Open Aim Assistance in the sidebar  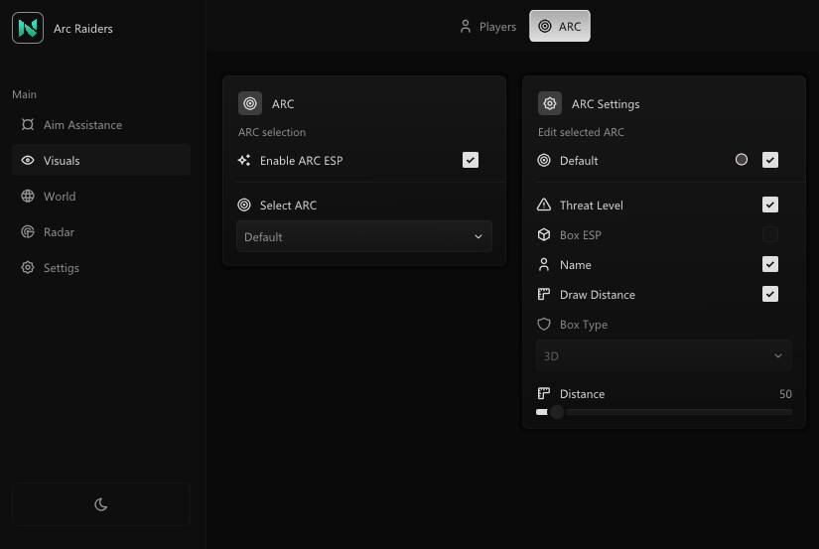coord(82,125)
